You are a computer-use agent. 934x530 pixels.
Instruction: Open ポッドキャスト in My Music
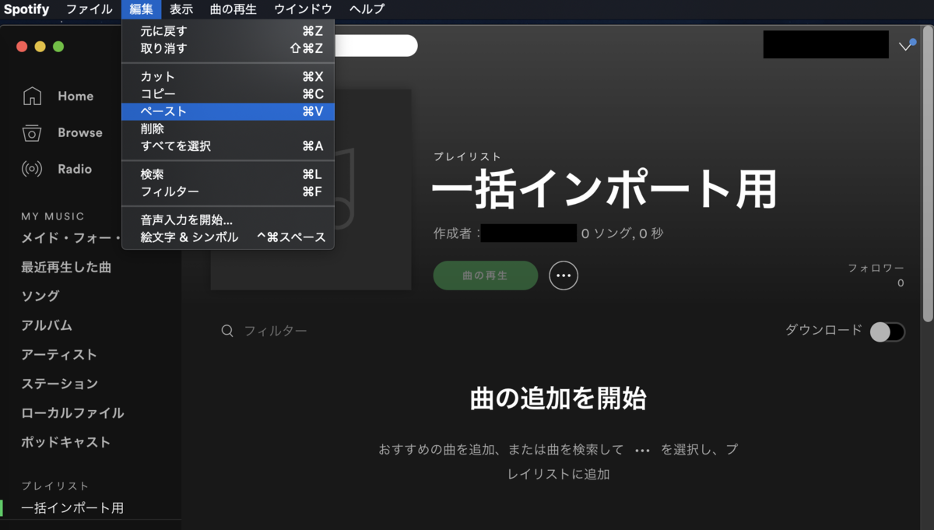[x=66, y=442]
